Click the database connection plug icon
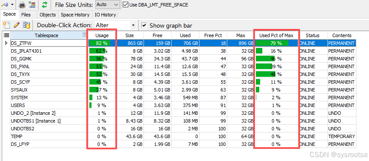Viewport: 369px width, 161px height. (x=5, y=4)
